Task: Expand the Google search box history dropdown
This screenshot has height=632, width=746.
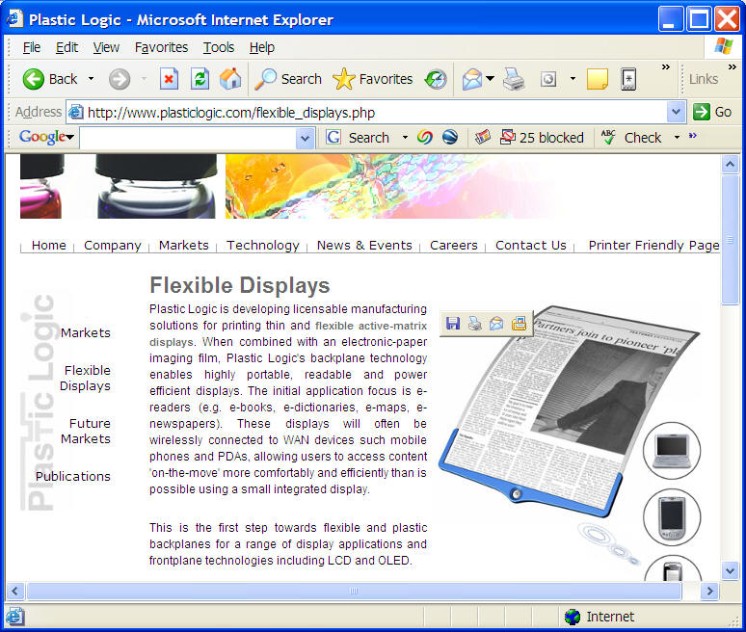Action: point(305,139)
